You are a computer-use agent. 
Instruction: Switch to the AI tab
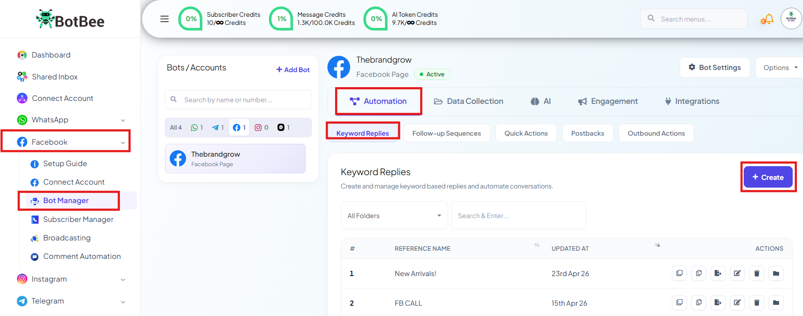point(540,101)
